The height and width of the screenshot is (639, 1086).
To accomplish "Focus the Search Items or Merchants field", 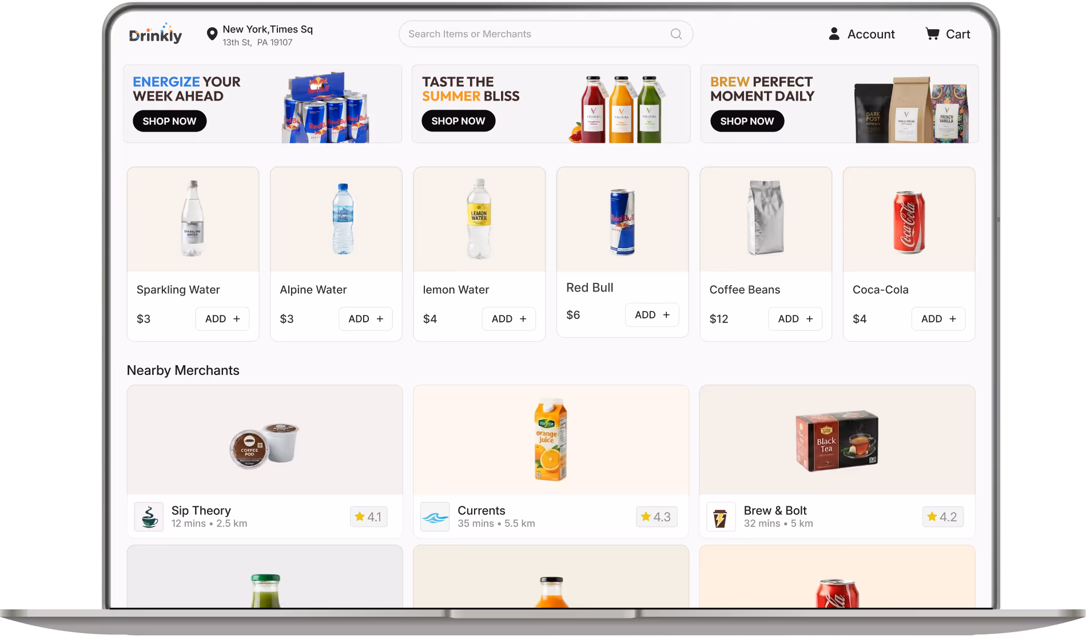I will point(546,34).
